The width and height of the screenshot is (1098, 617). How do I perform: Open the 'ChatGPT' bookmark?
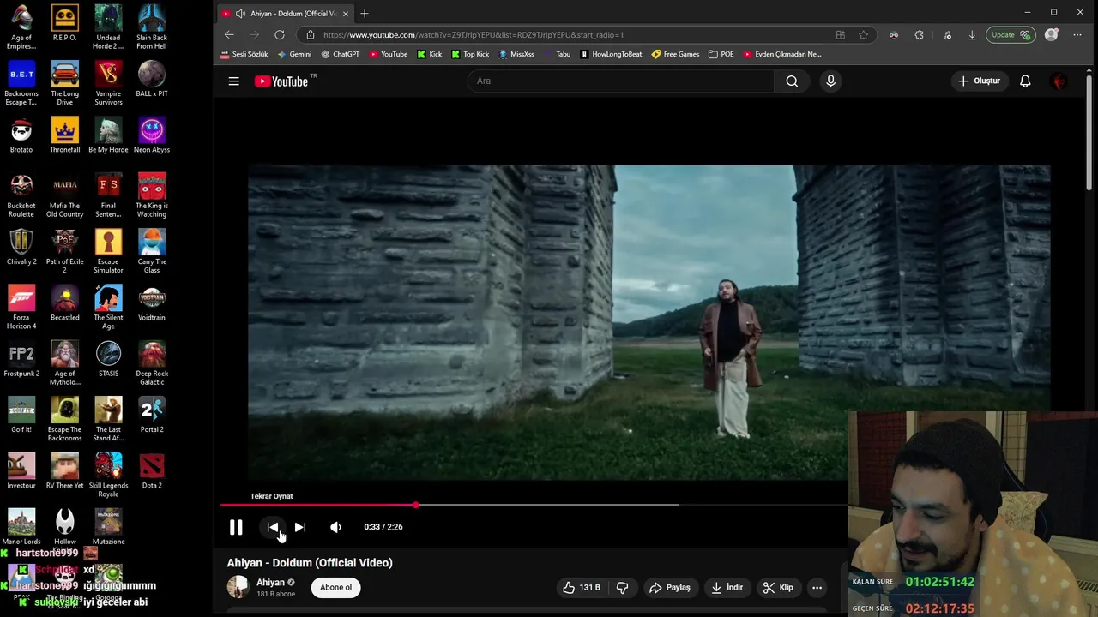tap(341, 54)
